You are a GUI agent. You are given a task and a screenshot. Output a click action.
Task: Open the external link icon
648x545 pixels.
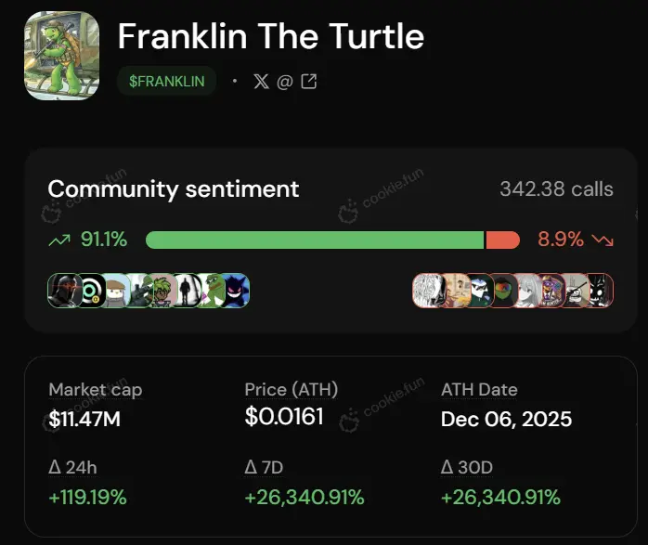(x=309, y=82)
